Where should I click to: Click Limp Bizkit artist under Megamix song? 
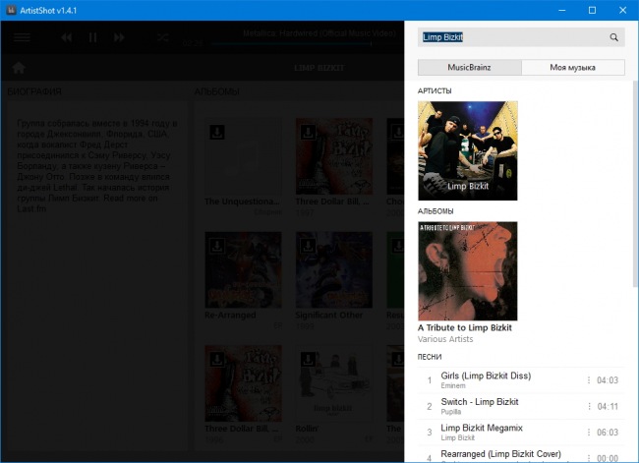coord(458,437)
